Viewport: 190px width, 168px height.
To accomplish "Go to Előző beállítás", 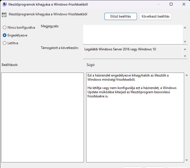I will pyautogui.click(x=121, y=16).
